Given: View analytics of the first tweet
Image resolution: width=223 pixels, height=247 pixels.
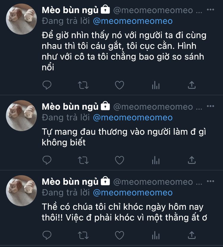Looking at the screenshot, I should click(x=156, y=85).
